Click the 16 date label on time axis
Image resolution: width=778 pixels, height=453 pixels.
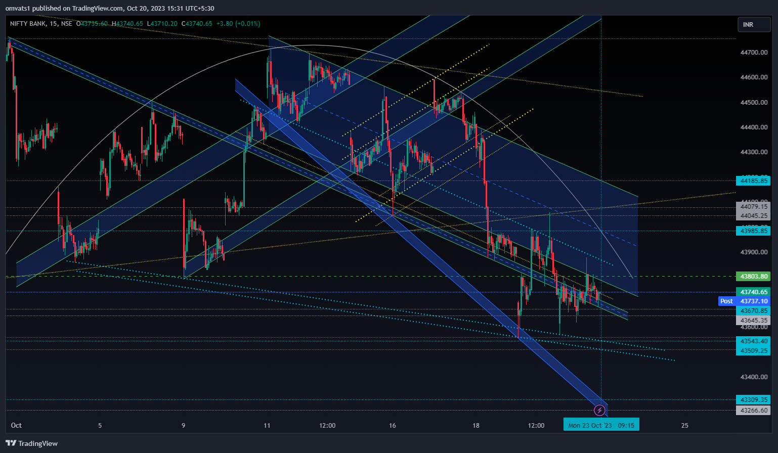[392, 425]
